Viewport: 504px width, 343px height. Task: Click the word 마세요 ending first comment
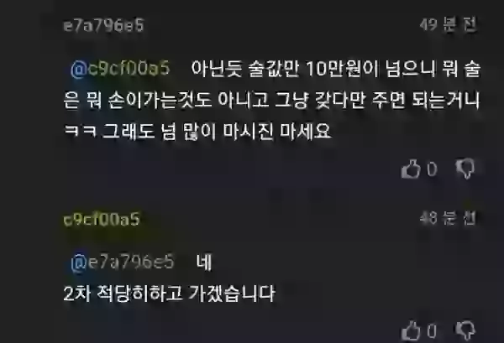pyautogui.click(x=306, y=131)
